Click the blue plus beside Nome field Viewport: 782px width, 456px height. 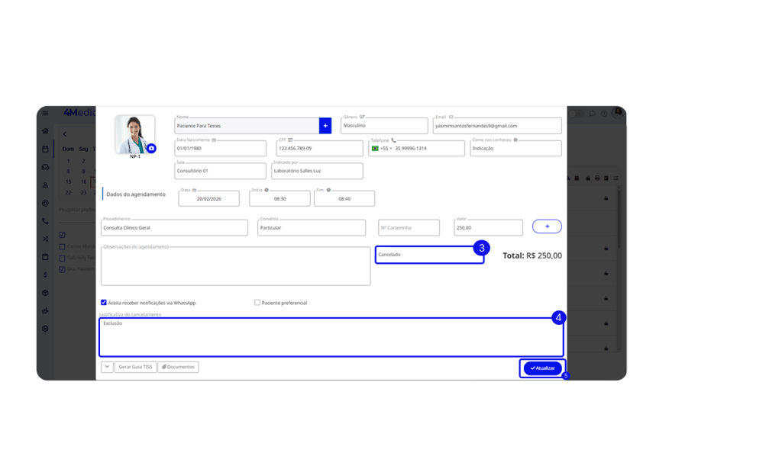[x=325, y=126]
